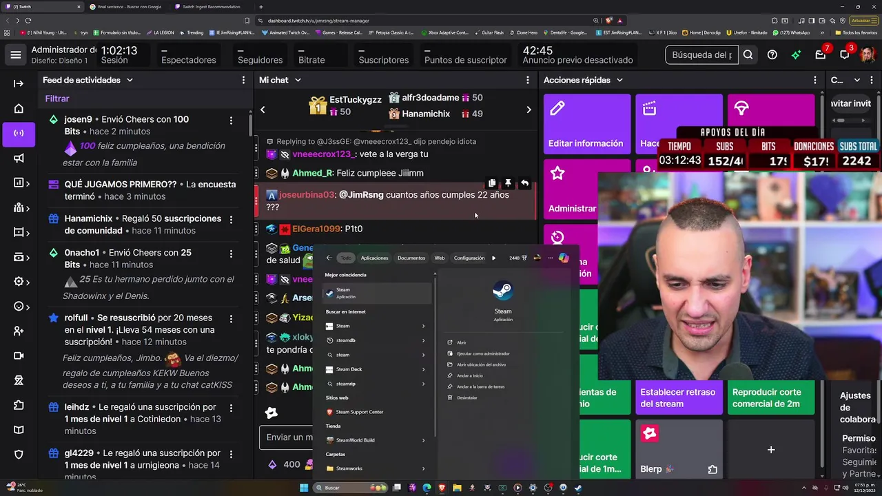Click the Filtrar link in activity feed
Image resolution: width=882 pixels, height=496 pixels.
coord(57,99)
